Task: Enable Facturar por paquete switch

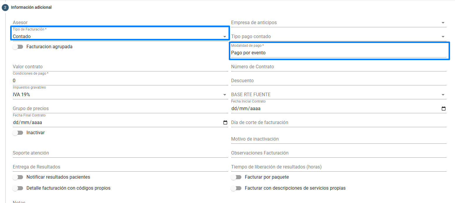Action: click(x=236, y=177)
